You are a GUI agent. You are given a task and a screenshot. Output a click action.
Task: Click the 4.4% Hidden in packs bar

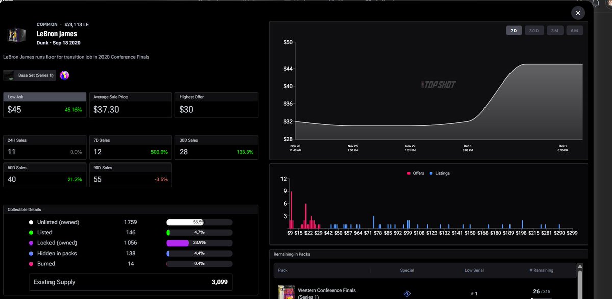(x=199, y=253)
